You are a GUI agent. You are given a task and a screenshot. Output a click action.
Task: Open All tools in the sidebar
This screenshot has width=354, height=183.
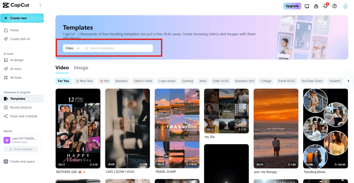pos(22,78)
